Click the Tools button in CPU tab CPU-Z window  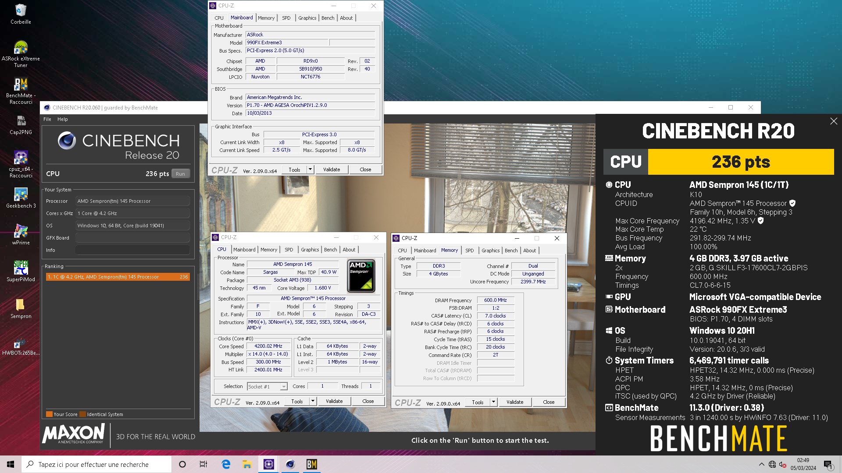pos(297,401)
